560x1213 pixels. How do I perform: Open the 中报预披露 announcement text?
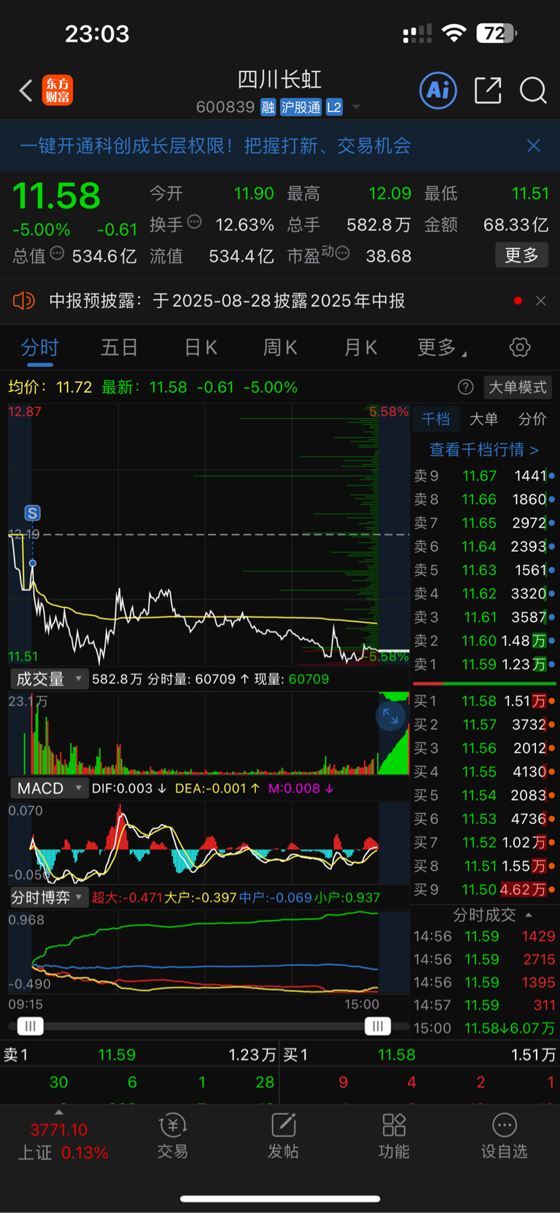(x=227, y=301)
